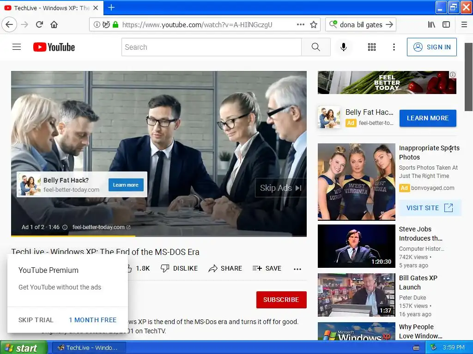Click the video ad progress bar
The width and height of the screenshot is (473, 354).
[x=159, y=236]
